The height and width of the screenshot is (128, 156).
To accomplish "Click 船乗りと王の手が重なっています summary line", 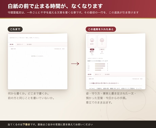I will (98, 61).
